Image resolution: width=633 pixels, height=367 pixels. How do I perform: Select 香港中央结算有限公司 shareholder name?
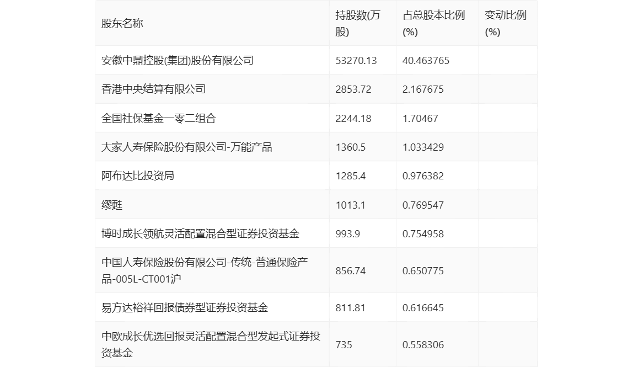[x=153, y=89]
